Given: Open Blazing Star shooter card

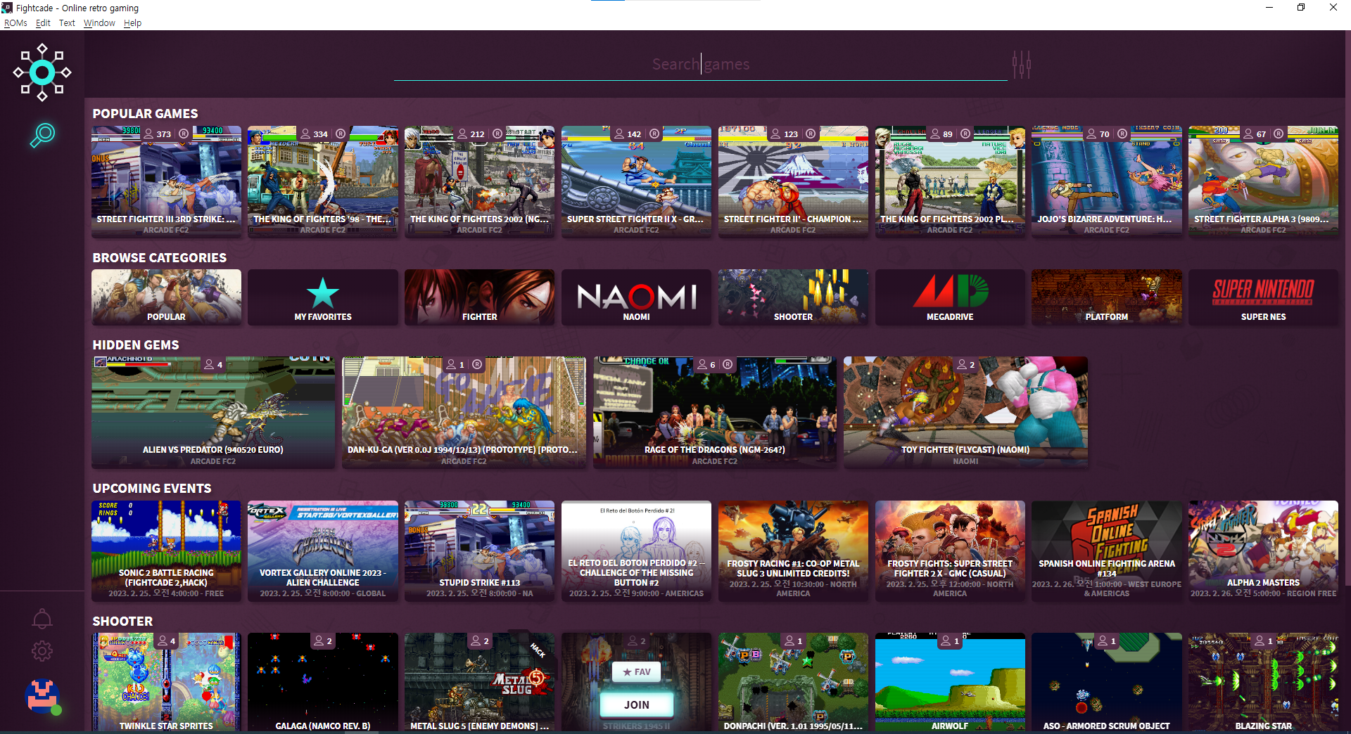Looking at the screenshot, I should pos(1263,682).
